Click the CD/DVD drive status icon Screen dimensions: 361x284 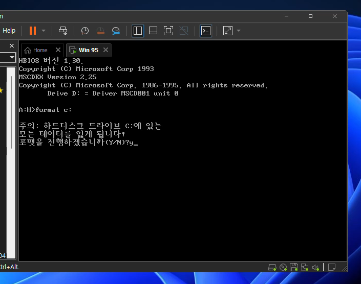click(283, 267)
